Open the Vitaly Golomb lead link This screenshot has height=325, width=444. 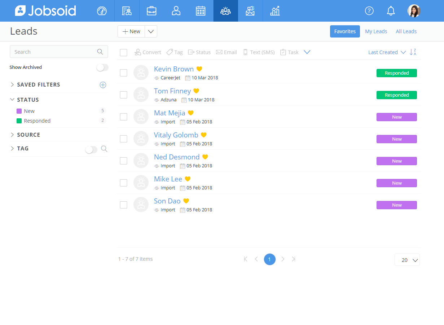pyautogui.click(x=176, y=135)
